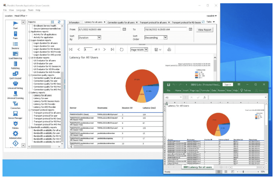Viewport: 275px width, 179px height.
Task: Collapse the Latency reports tree node
Action: click(x=30, y=93)
